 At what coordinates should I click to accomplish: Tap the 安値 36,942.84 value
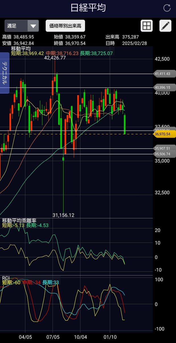[18, 43]
